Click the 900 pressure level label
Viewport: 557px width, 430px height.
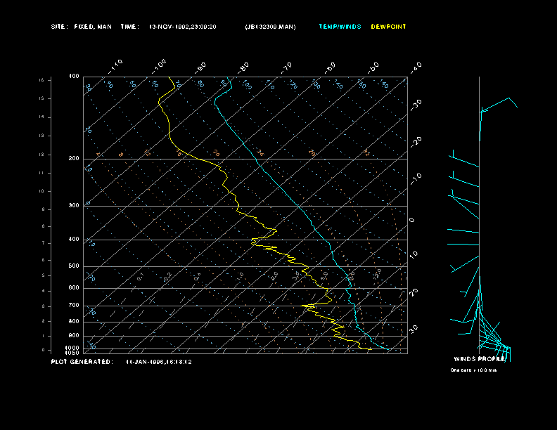(74, 335)
